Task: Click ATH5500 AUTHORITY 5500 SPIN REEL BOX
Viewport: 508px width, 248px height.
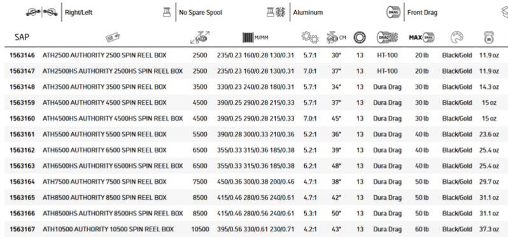Action: [104, 134]
